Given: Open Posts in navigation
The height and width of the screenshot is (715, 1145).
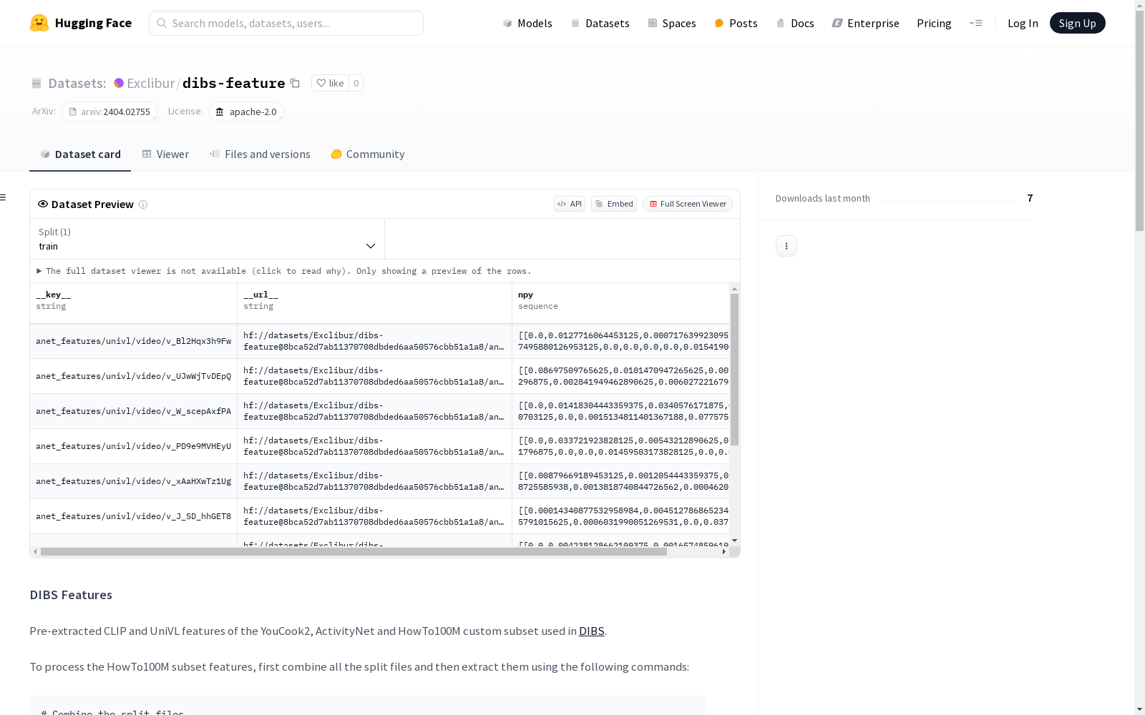Looking at the screenshot, I should coord(736,23).
